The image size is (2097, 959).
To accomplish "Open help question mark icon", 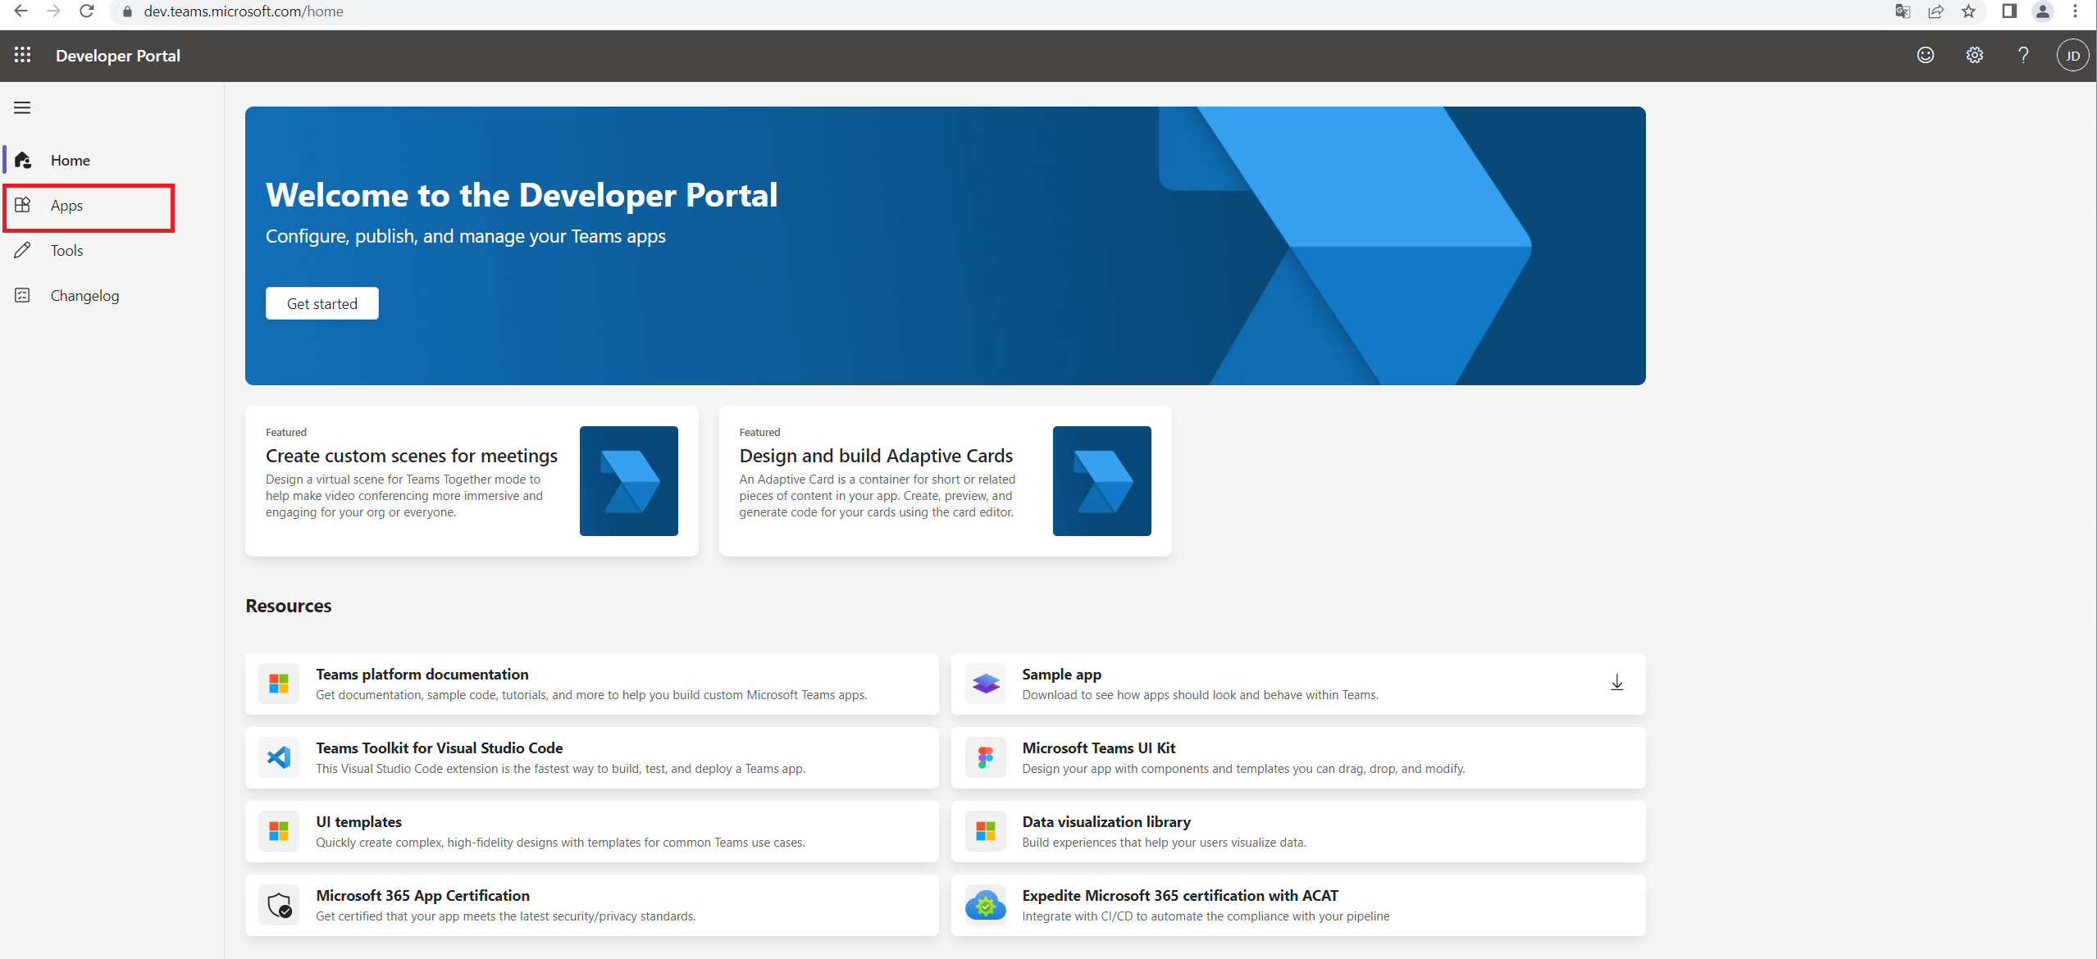I will 2023,55.
